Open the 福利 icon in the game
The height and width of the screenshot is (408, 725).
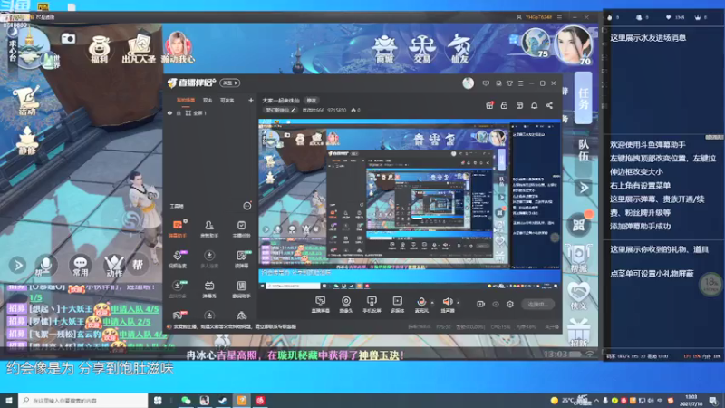100,50
